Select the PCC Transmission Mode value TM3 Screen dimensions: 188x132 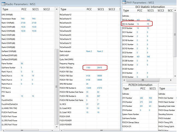(23, 19)
